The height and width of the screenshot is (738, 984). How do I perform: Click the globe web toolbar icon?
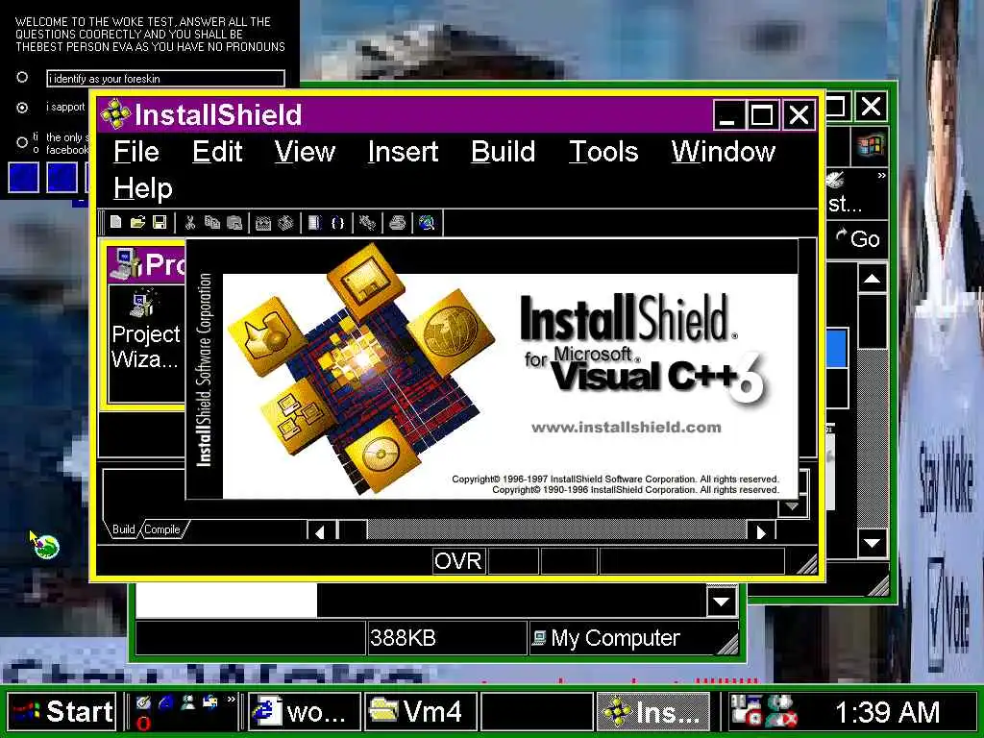tap(427, 222)
